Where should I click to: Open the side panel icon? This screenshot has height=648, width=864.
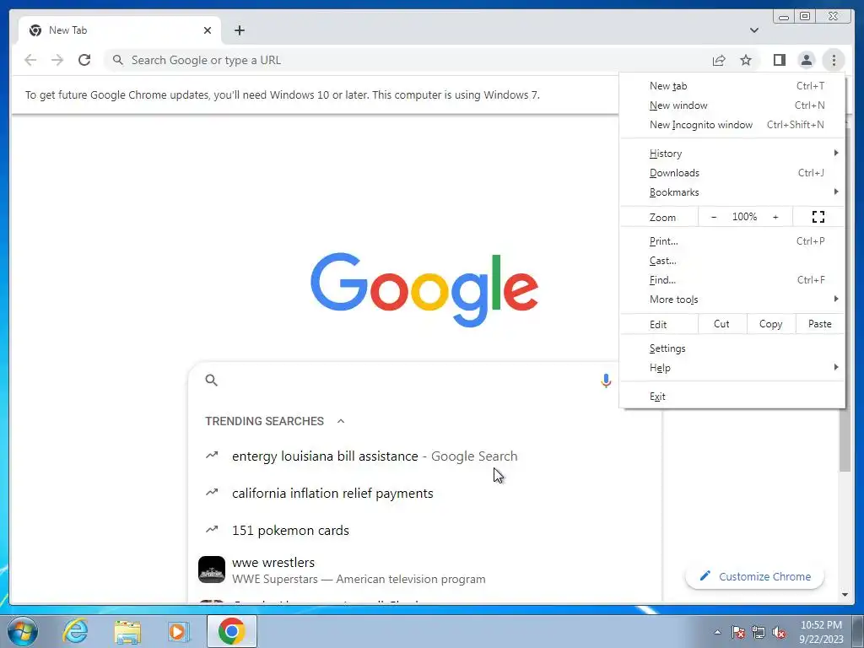779,60
